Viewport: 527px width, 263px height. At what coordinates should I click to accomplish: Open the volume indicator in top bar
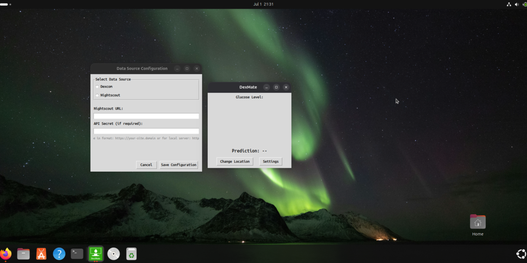pos(517,4)
